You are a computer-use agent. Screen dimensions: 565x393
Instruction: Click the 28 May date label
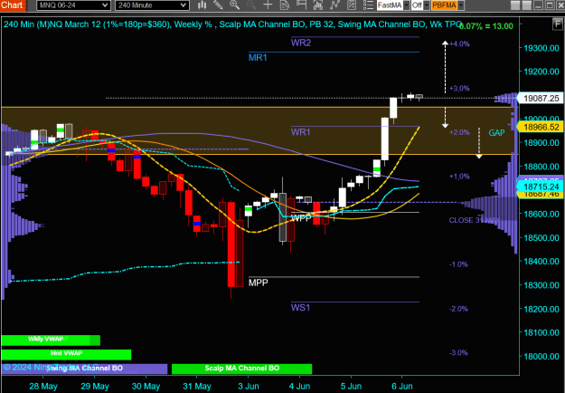click(x=43, y=386)
